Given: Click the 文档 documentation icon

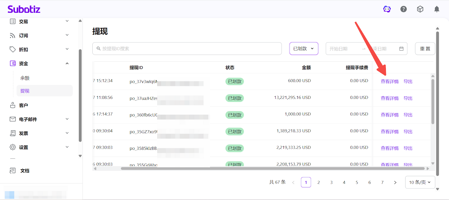Looking at the screenshot, I should (13, 171).
